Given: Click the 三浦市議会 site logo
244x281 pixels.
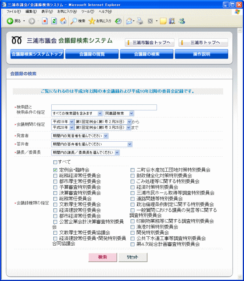Looking at the screenshot, I should 17,40.
